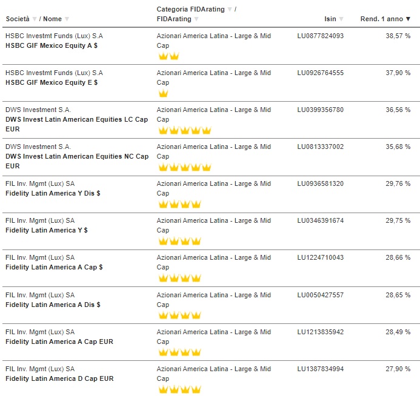Click the Isin column header label

point(330,19)
